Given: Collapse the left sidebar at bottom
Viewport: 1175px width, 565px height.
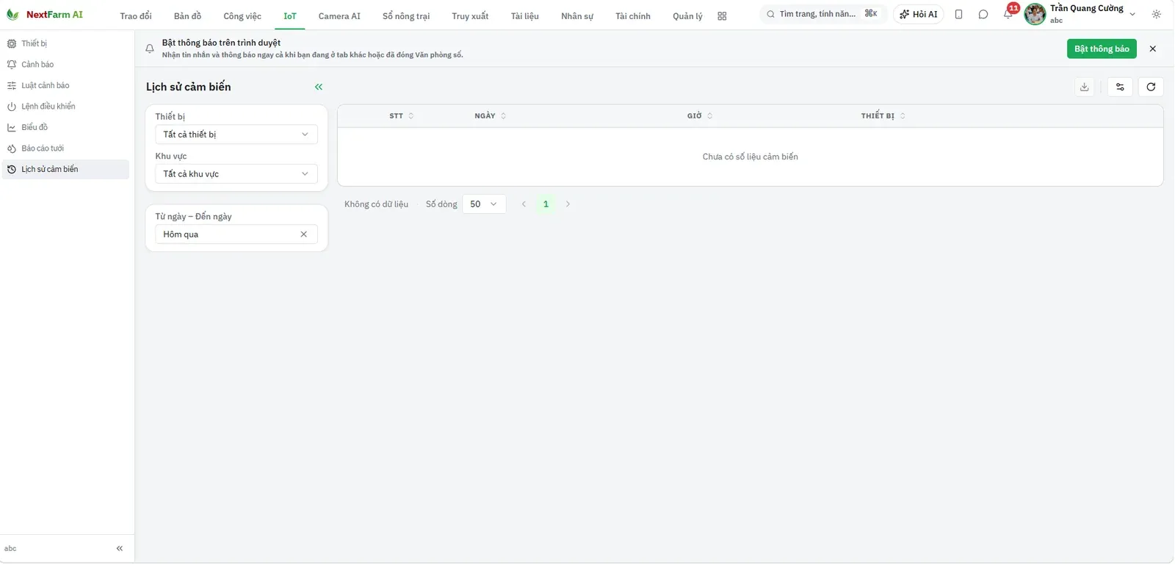Looking at the screenshot, I should (x=120, y=548).
